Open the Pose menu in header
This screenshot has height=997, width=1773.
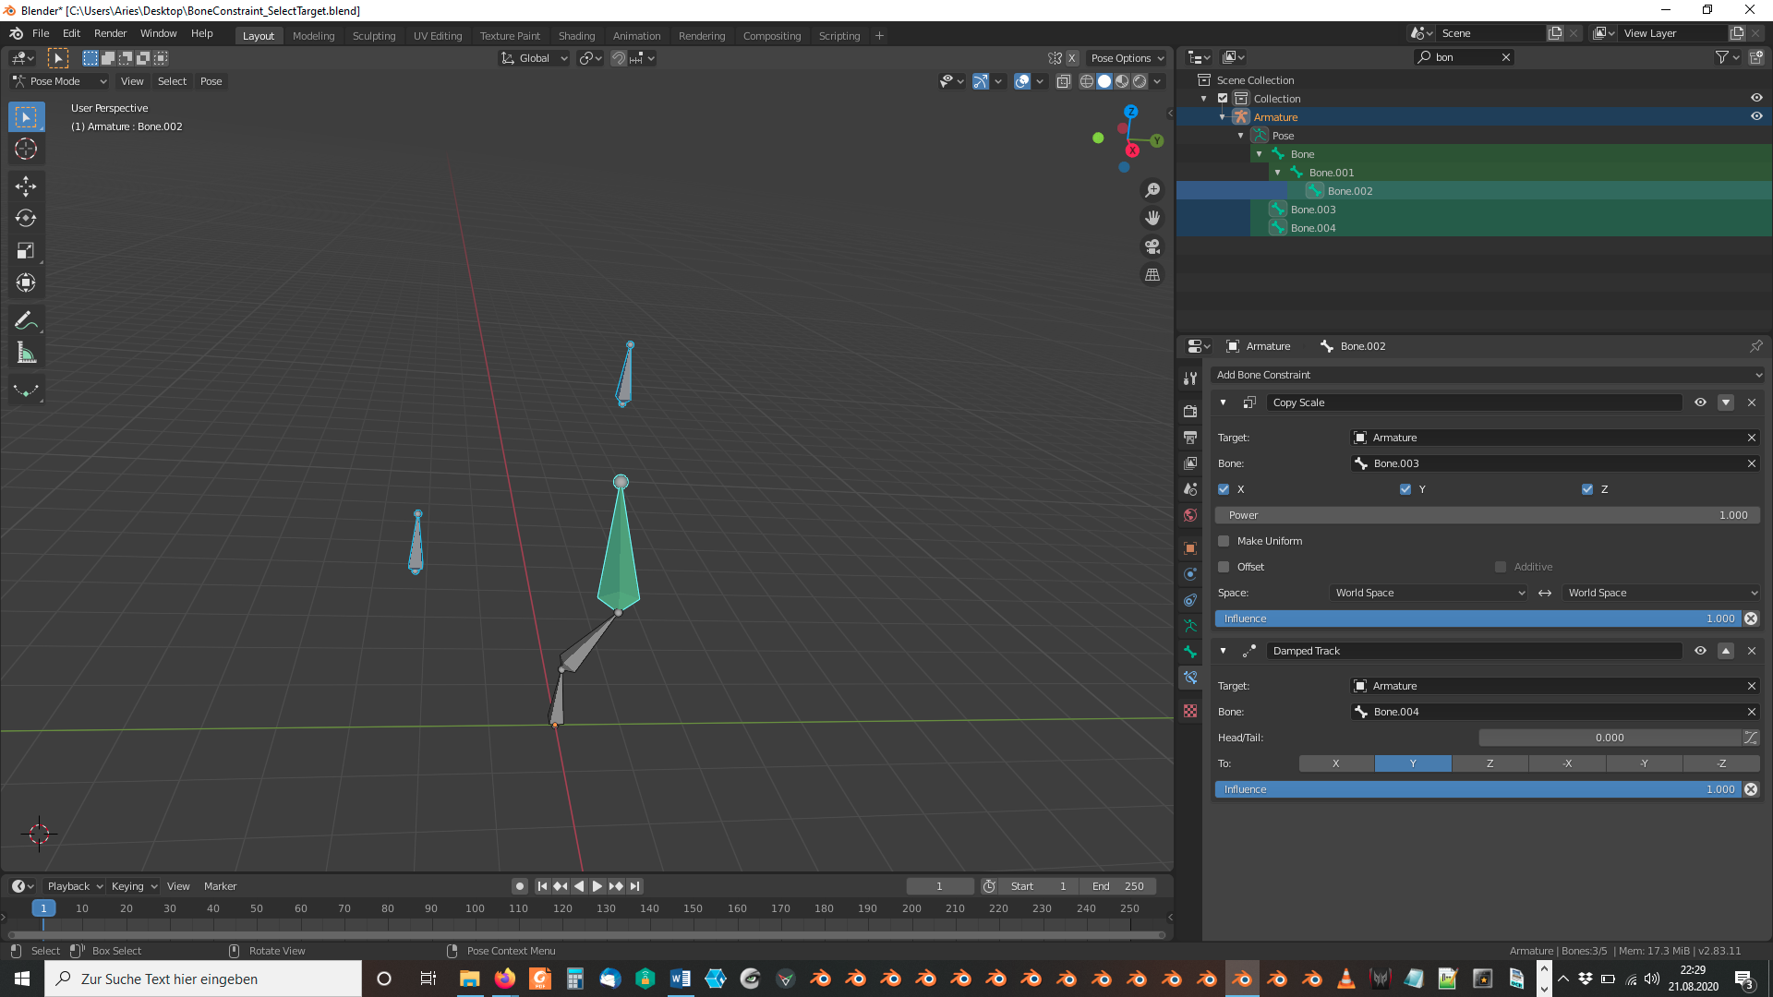[x=211, y=81]
